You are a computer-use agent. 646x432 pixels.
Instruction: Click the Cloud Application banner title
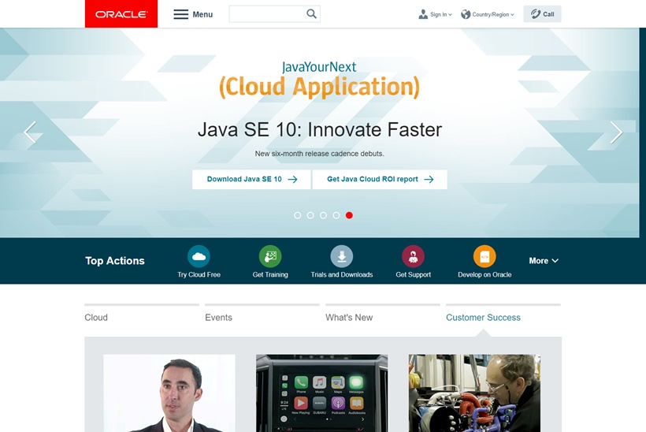(319, 87)
